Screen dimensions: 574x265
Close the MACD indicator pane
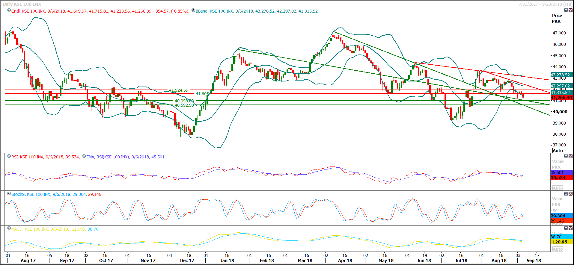tap(570, 228)
